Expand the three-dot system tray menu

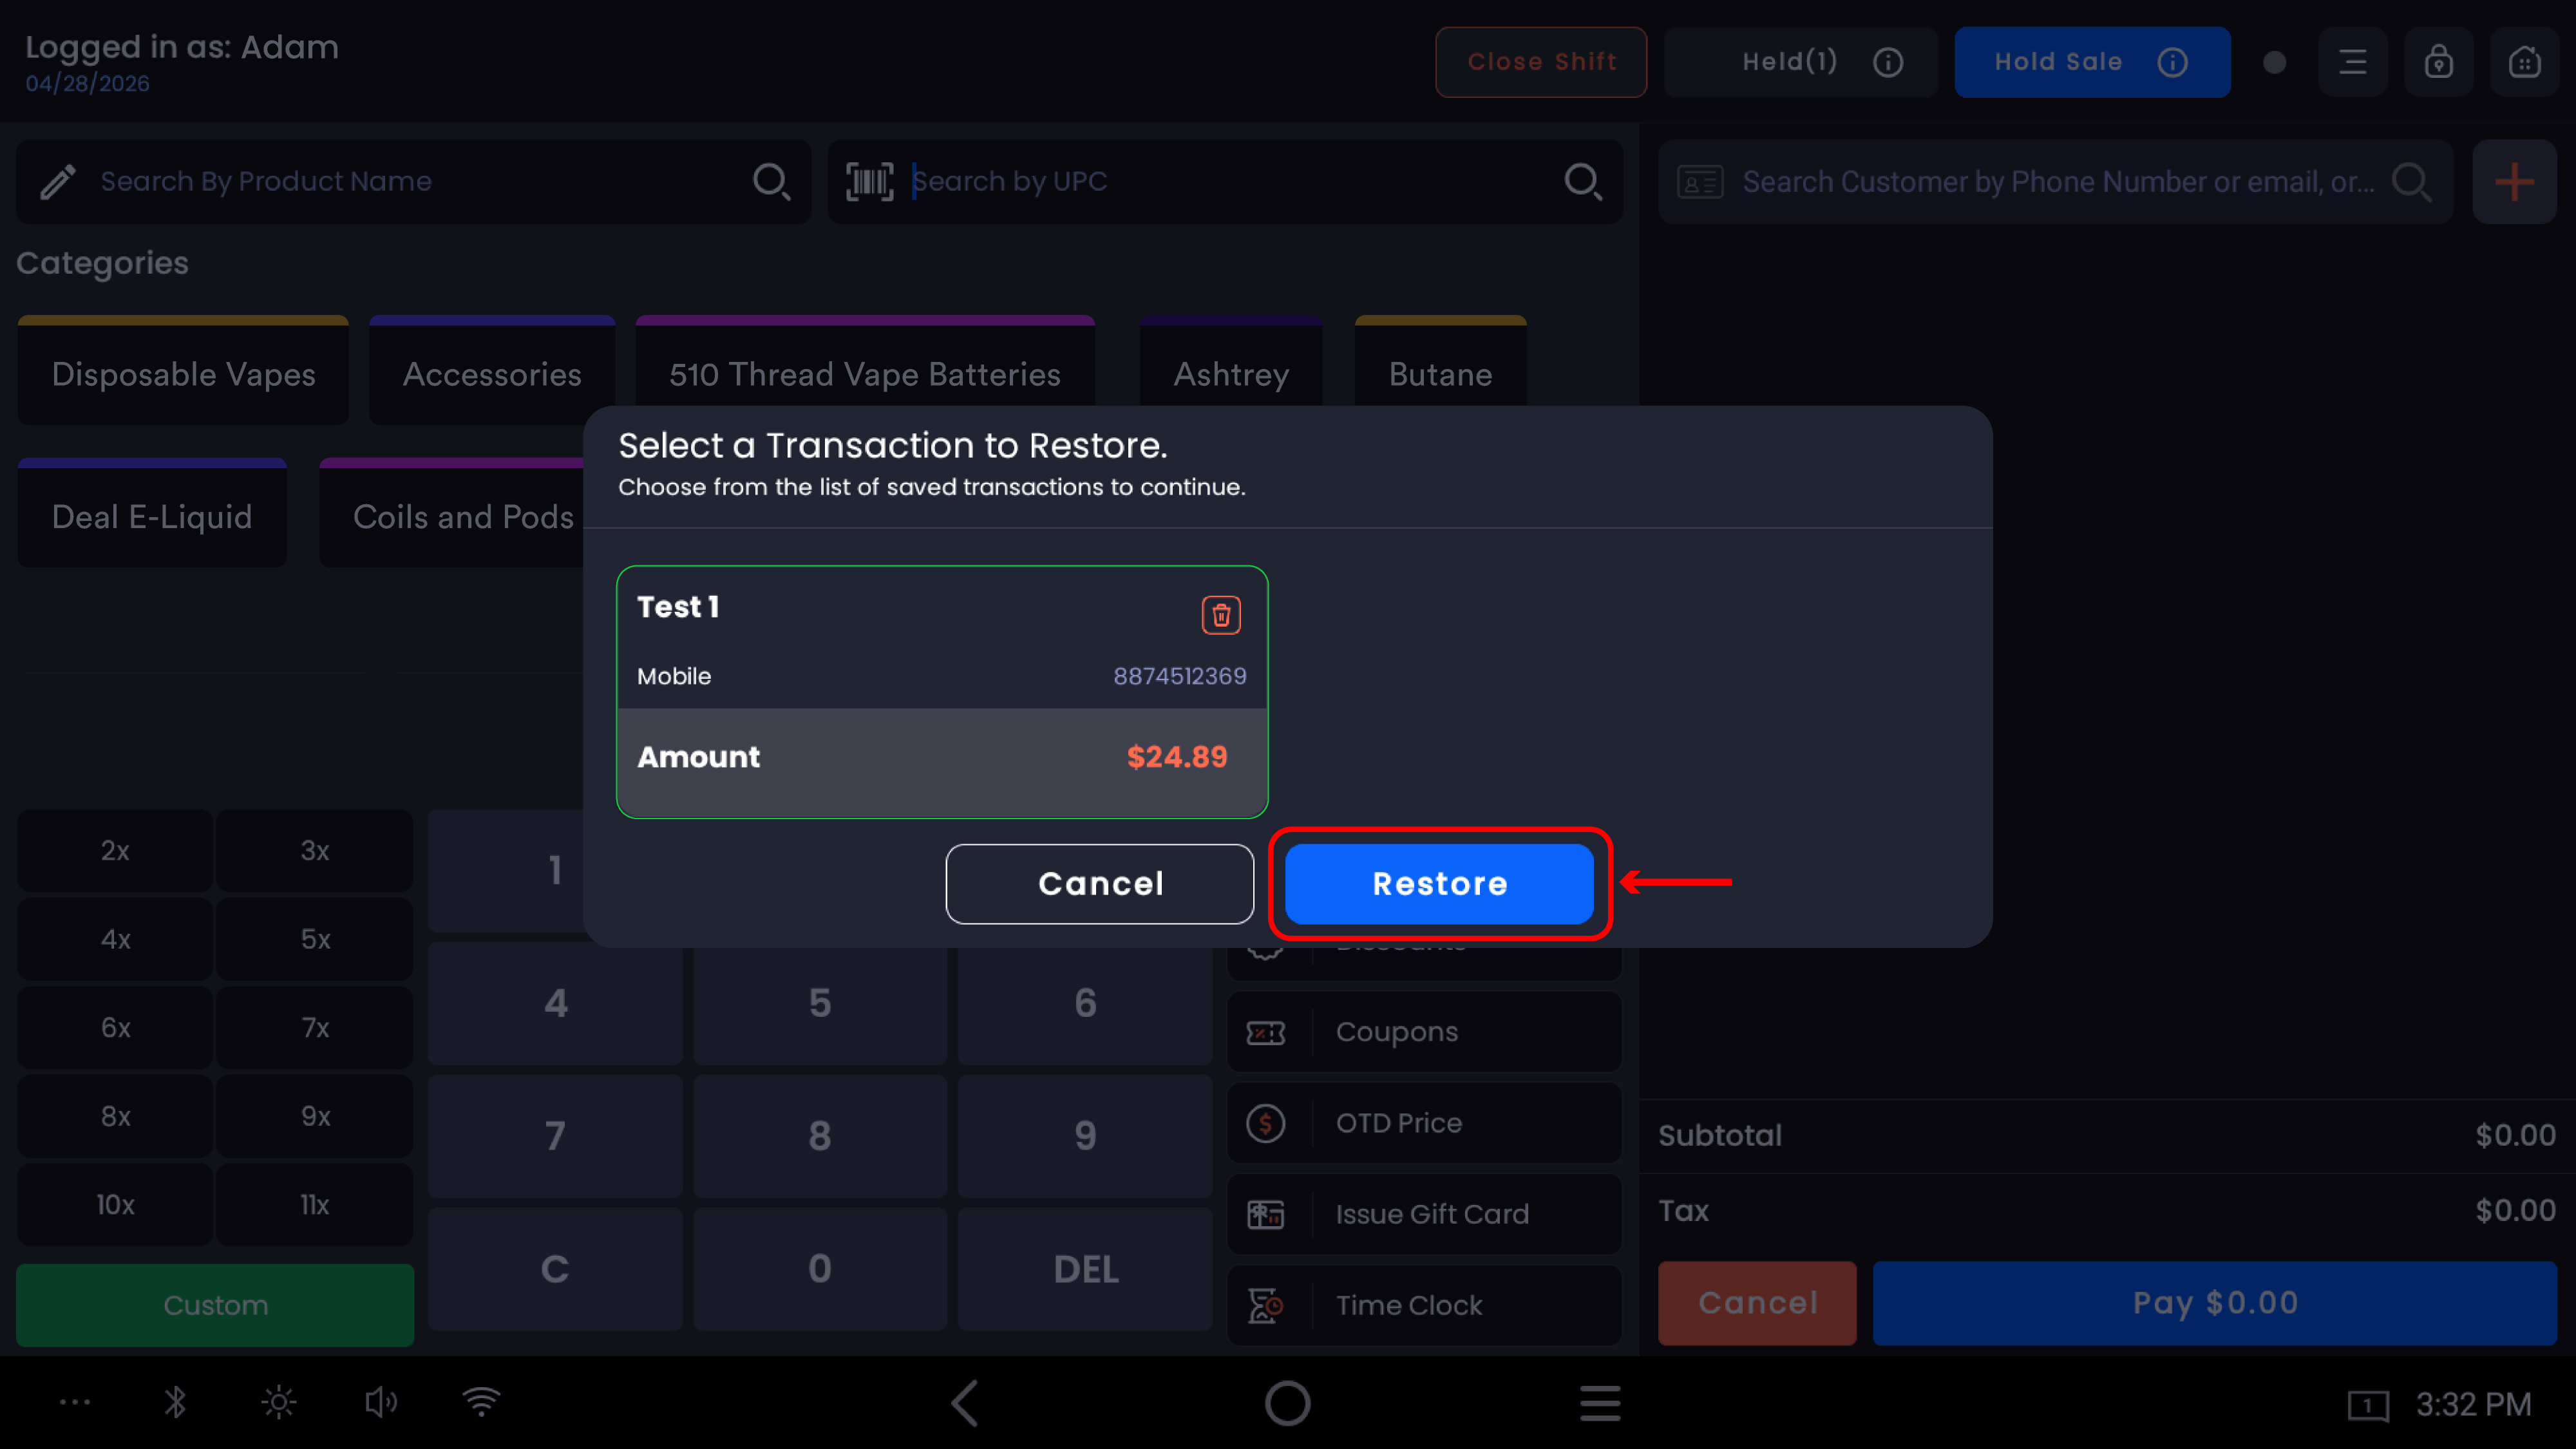[75, 1402]
